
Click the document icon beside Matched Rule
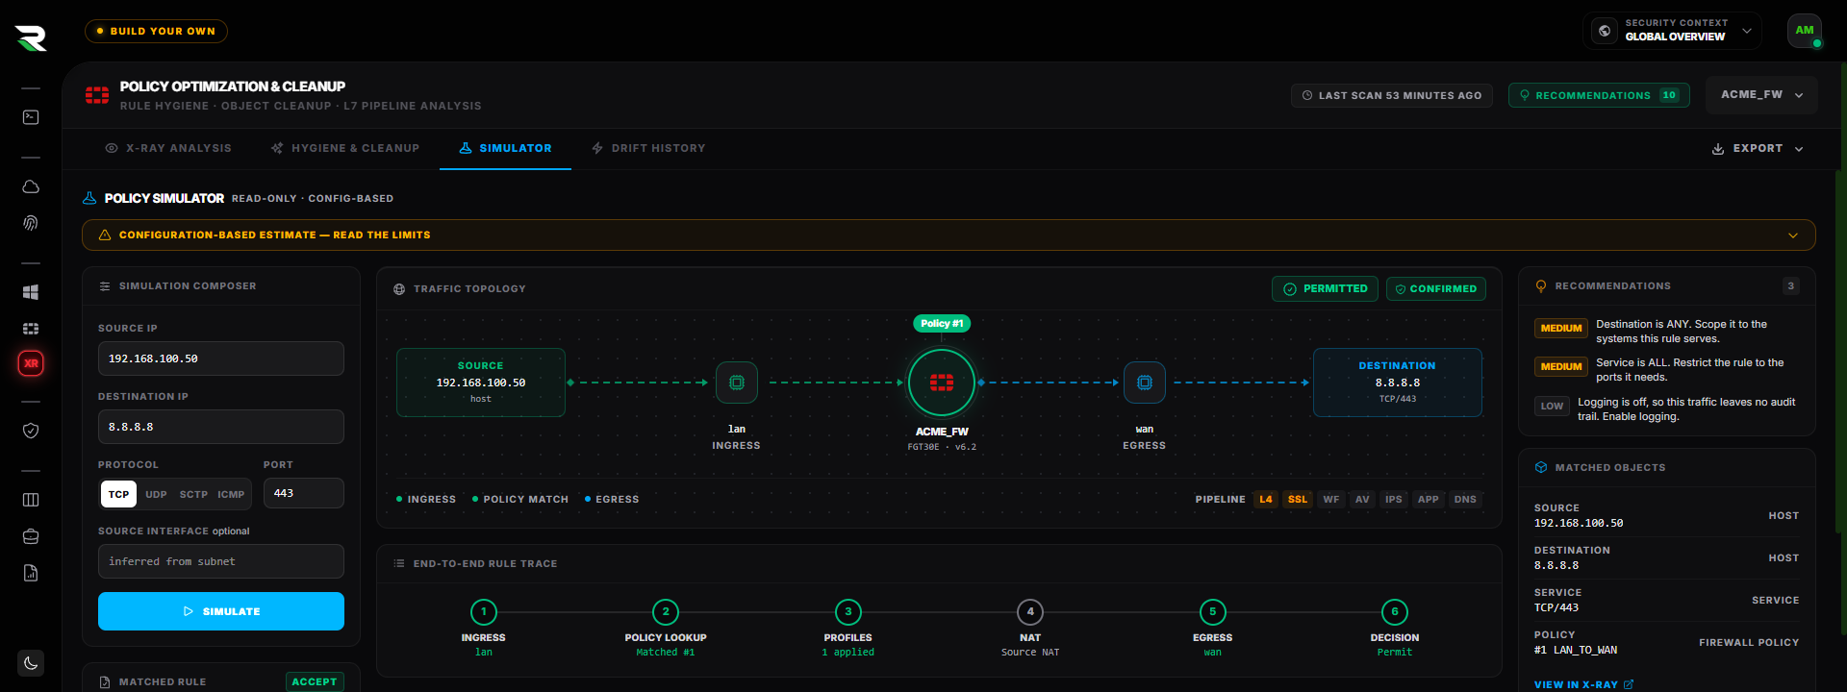click(x=105, y=682)
